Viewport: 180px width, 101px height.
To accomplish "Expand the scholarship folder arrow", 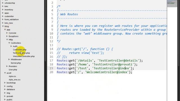I will point(3,3).
